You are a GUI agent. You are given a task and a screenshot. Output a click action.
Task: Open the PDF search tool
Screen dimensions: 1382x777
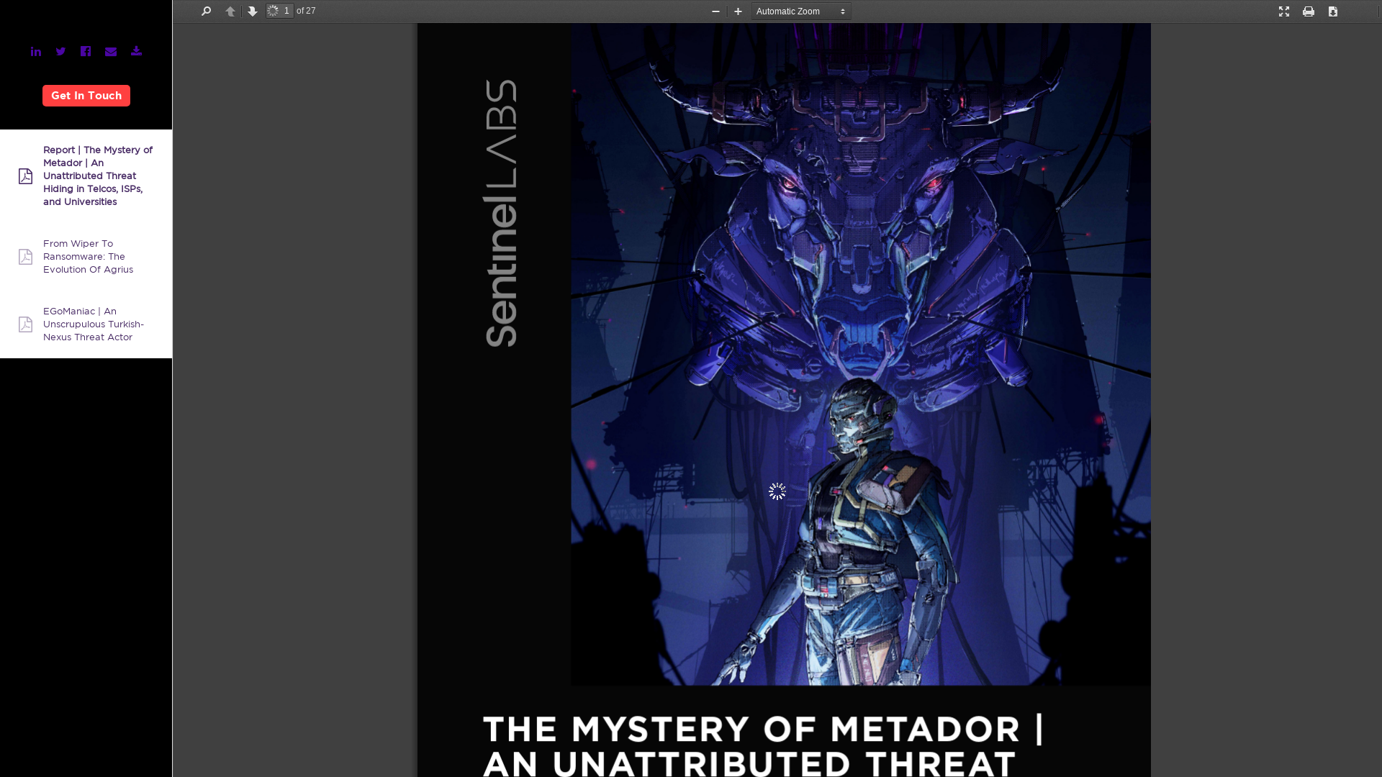point(206,11)
